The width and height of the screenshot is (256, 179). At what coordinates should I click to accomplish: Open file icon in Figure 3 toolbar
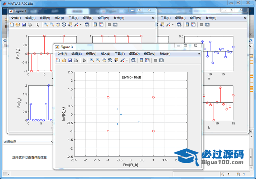click(64, 61)
